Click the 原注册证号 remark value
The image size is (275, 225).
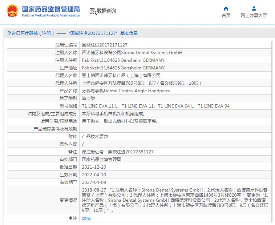tap(118, 152)
